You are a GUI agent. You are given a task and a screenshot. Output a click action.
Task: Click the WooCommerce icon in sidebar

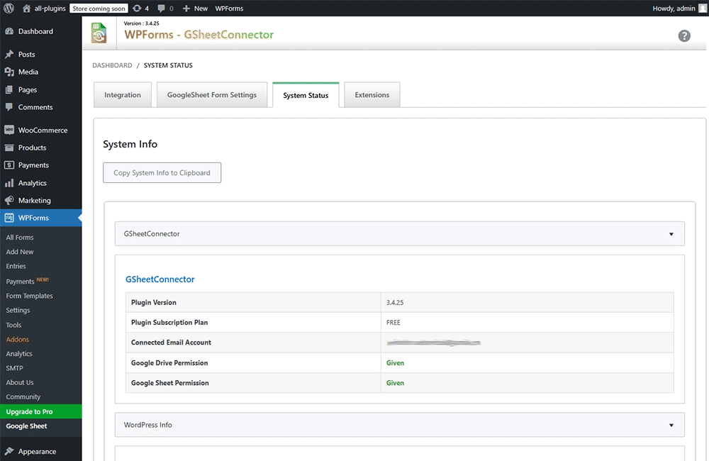(9, 130)
